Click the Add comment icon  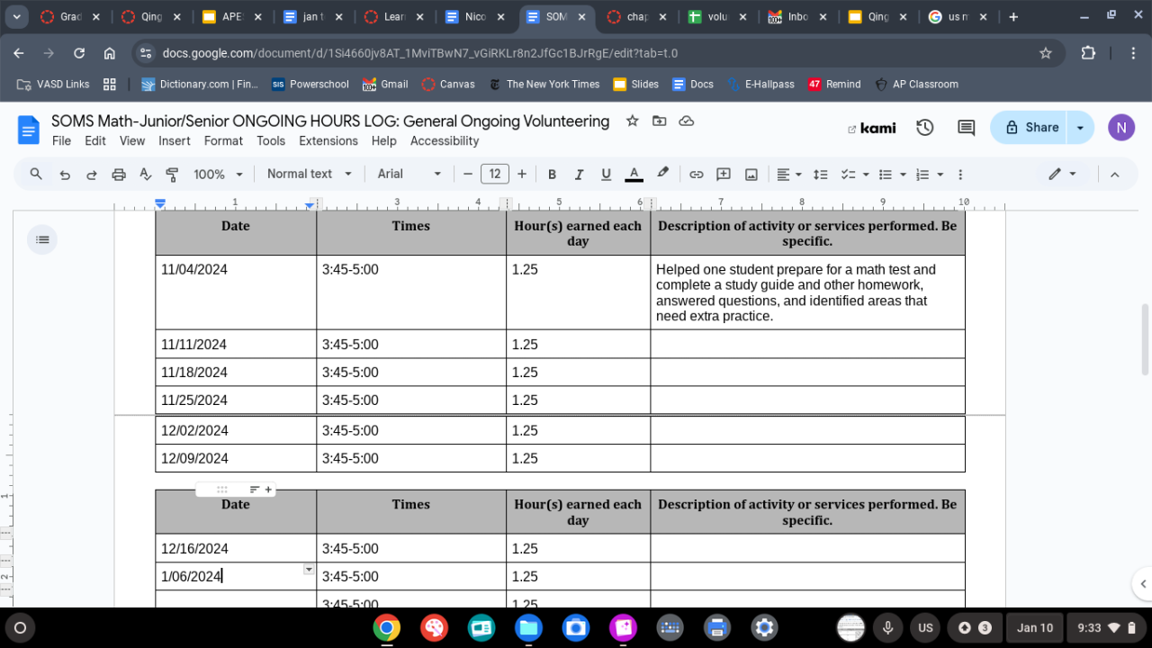tap(723, 175)
